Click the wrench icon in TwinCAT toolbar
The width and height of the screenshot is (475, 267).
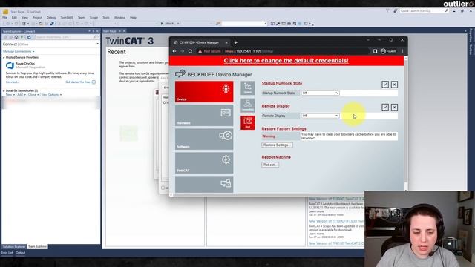pyautogui.click(x=278, y=23)
